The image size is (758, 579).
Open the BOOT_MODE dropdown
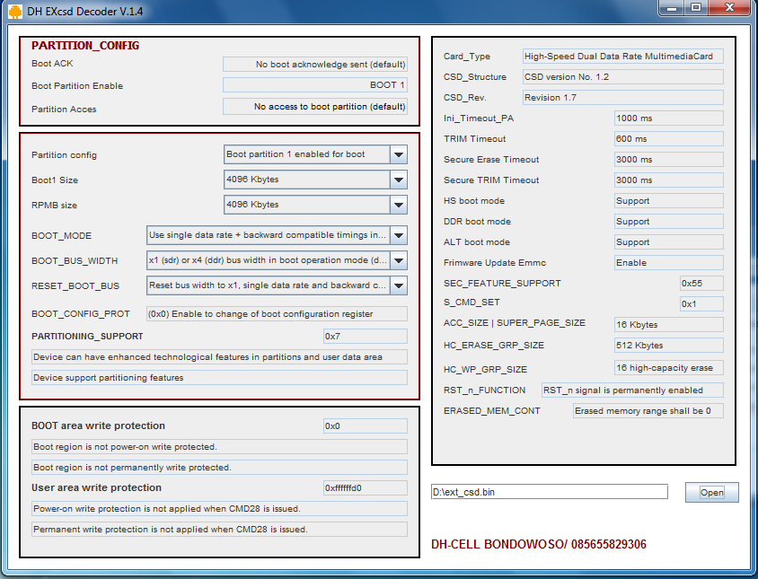click(277, 235)
